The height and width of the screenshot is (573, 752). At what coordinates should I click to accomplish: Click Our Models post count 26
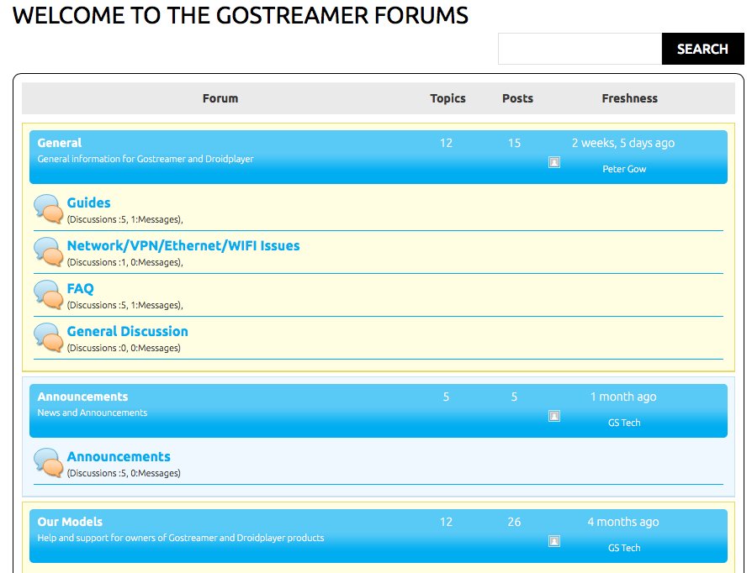tap(514, 522)
